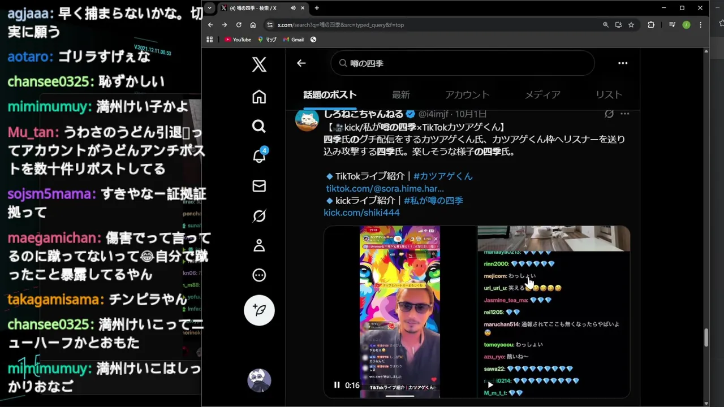Open site information icon in address bar

270,25
